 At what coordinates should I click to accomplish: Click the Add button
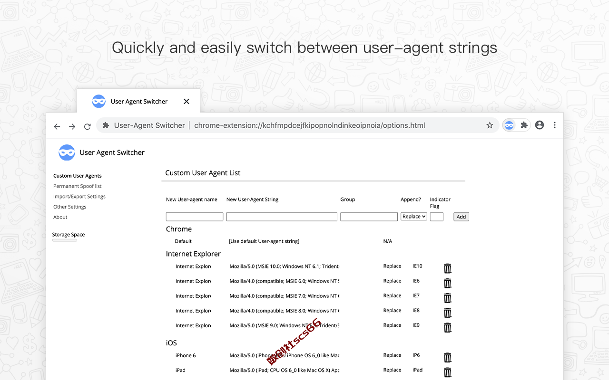(461, 217)
